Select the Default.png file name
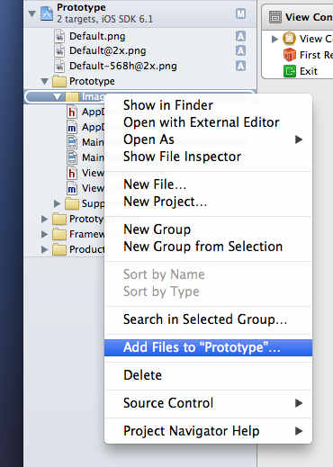 click(97, 36)
